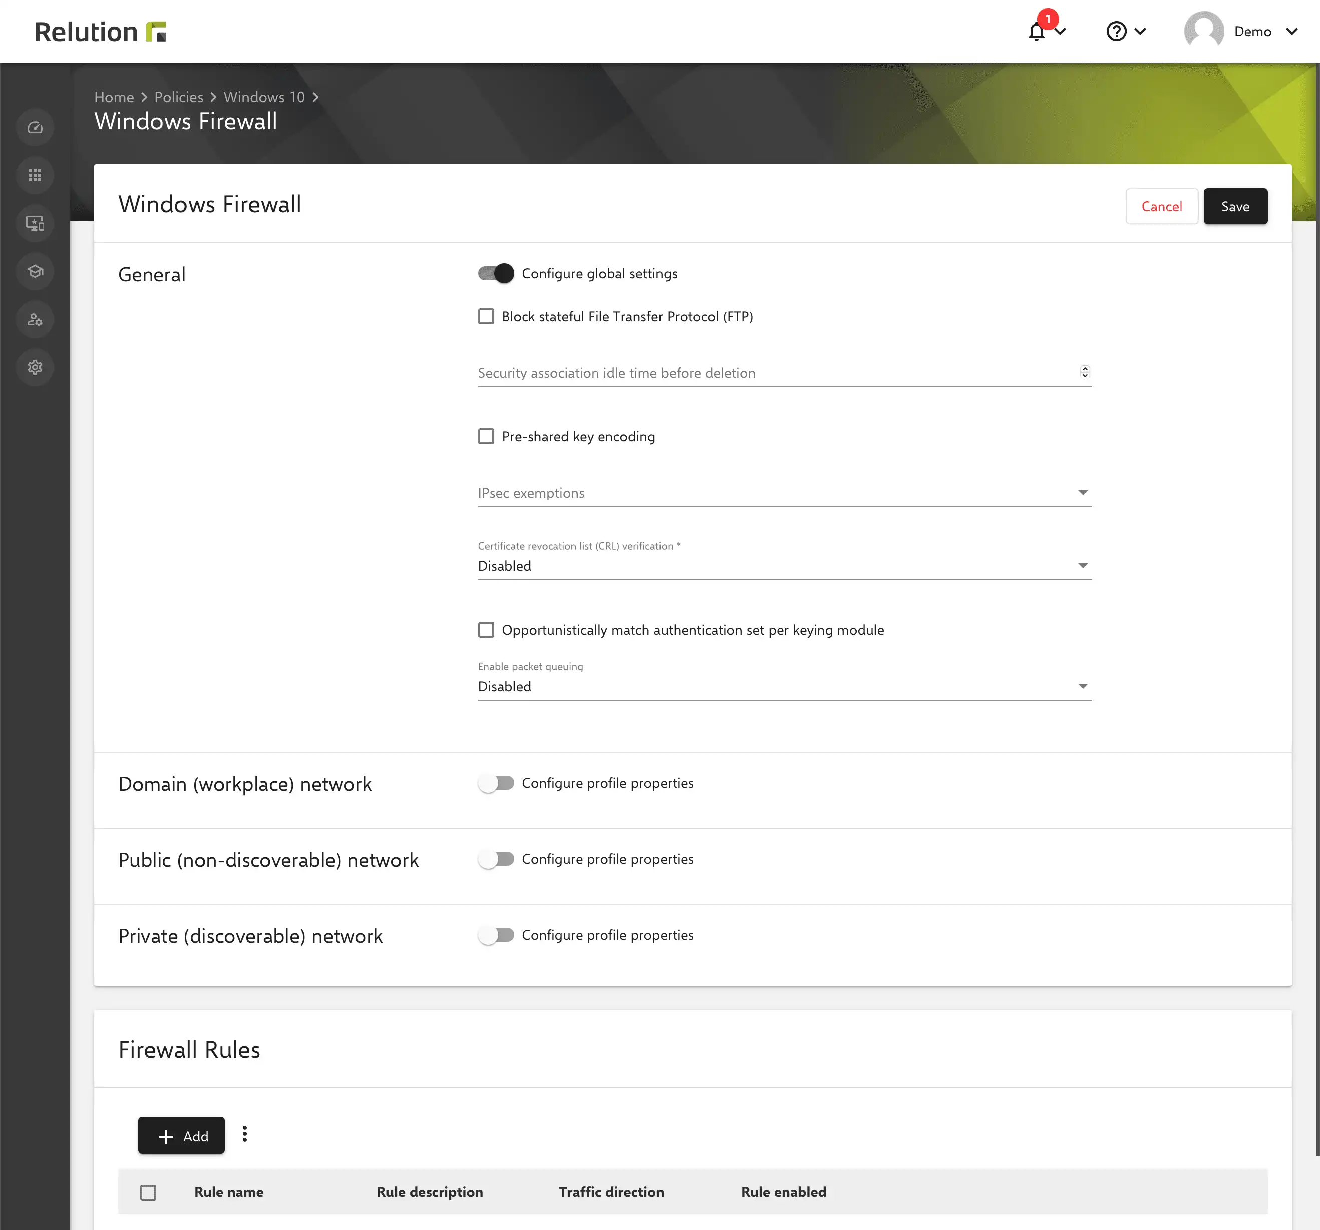The height and width of the screenshot is (1230, 1320).
Task: Sort by Rule enabled column
Action: [x=784, y=1192]
